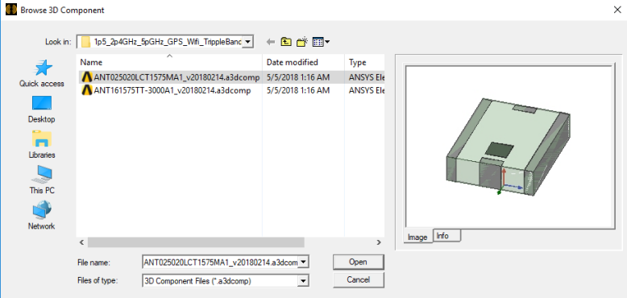Sort files by Name column
The width and height of the screenshot is (627, 298).
(169, 62)
